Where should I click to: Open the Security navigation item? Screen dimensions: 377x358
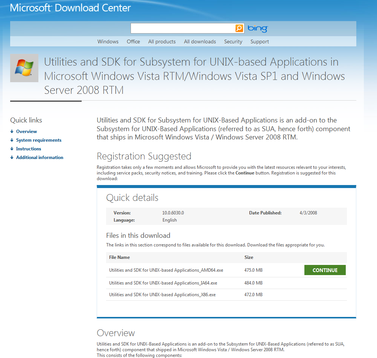click(233, 42)
